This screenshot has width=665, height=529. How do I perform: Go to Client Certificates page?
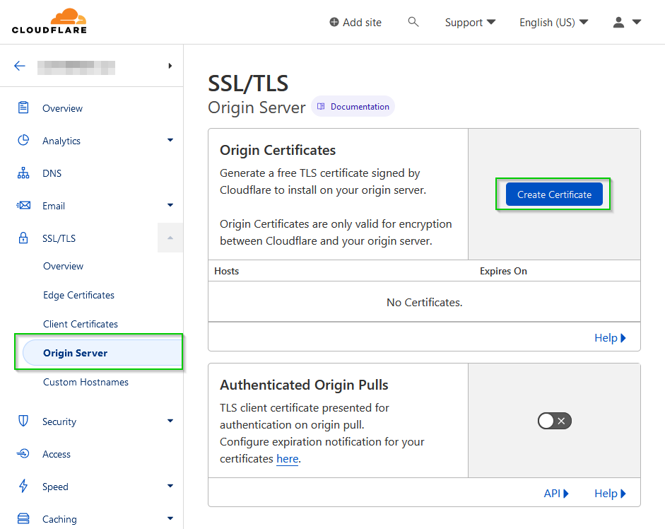(81, 324)
